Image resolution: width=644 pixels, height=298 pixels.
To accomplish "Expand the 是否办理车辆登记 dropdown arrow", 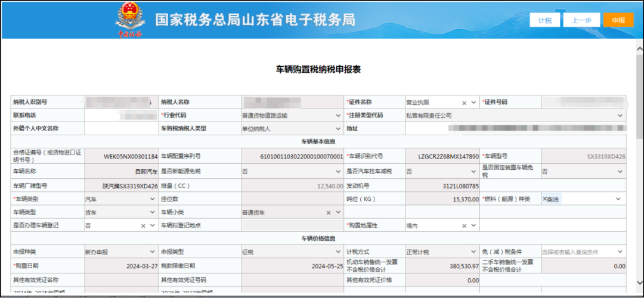I will (153, 226).
